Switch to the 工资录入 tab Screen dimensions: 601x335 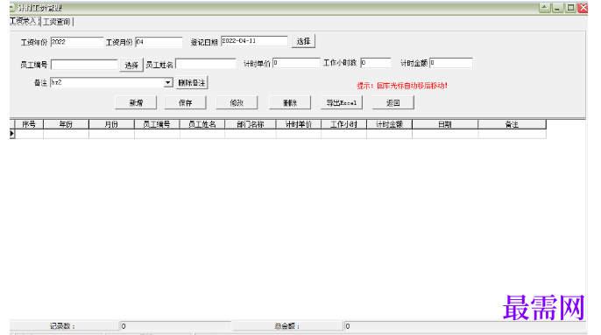(25, 22)
